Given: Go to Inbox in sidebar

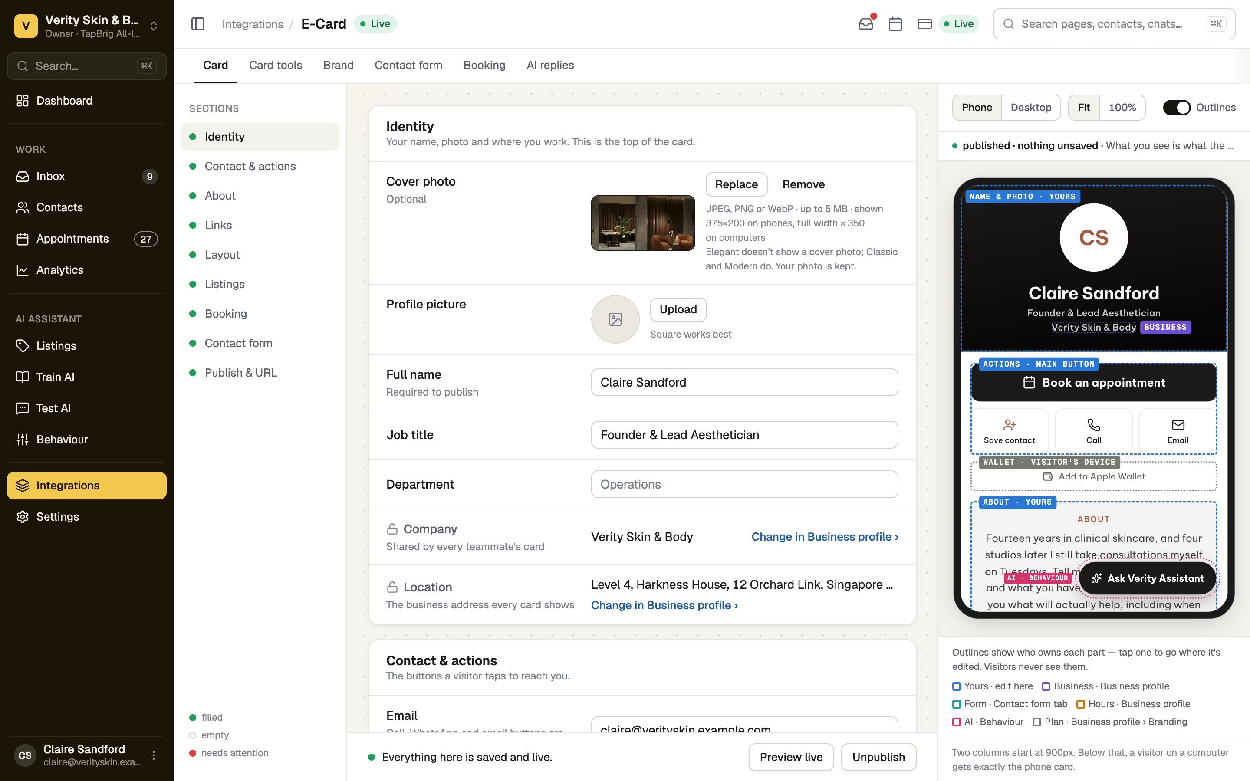Looking at the screenshot, I should [87, 176].
